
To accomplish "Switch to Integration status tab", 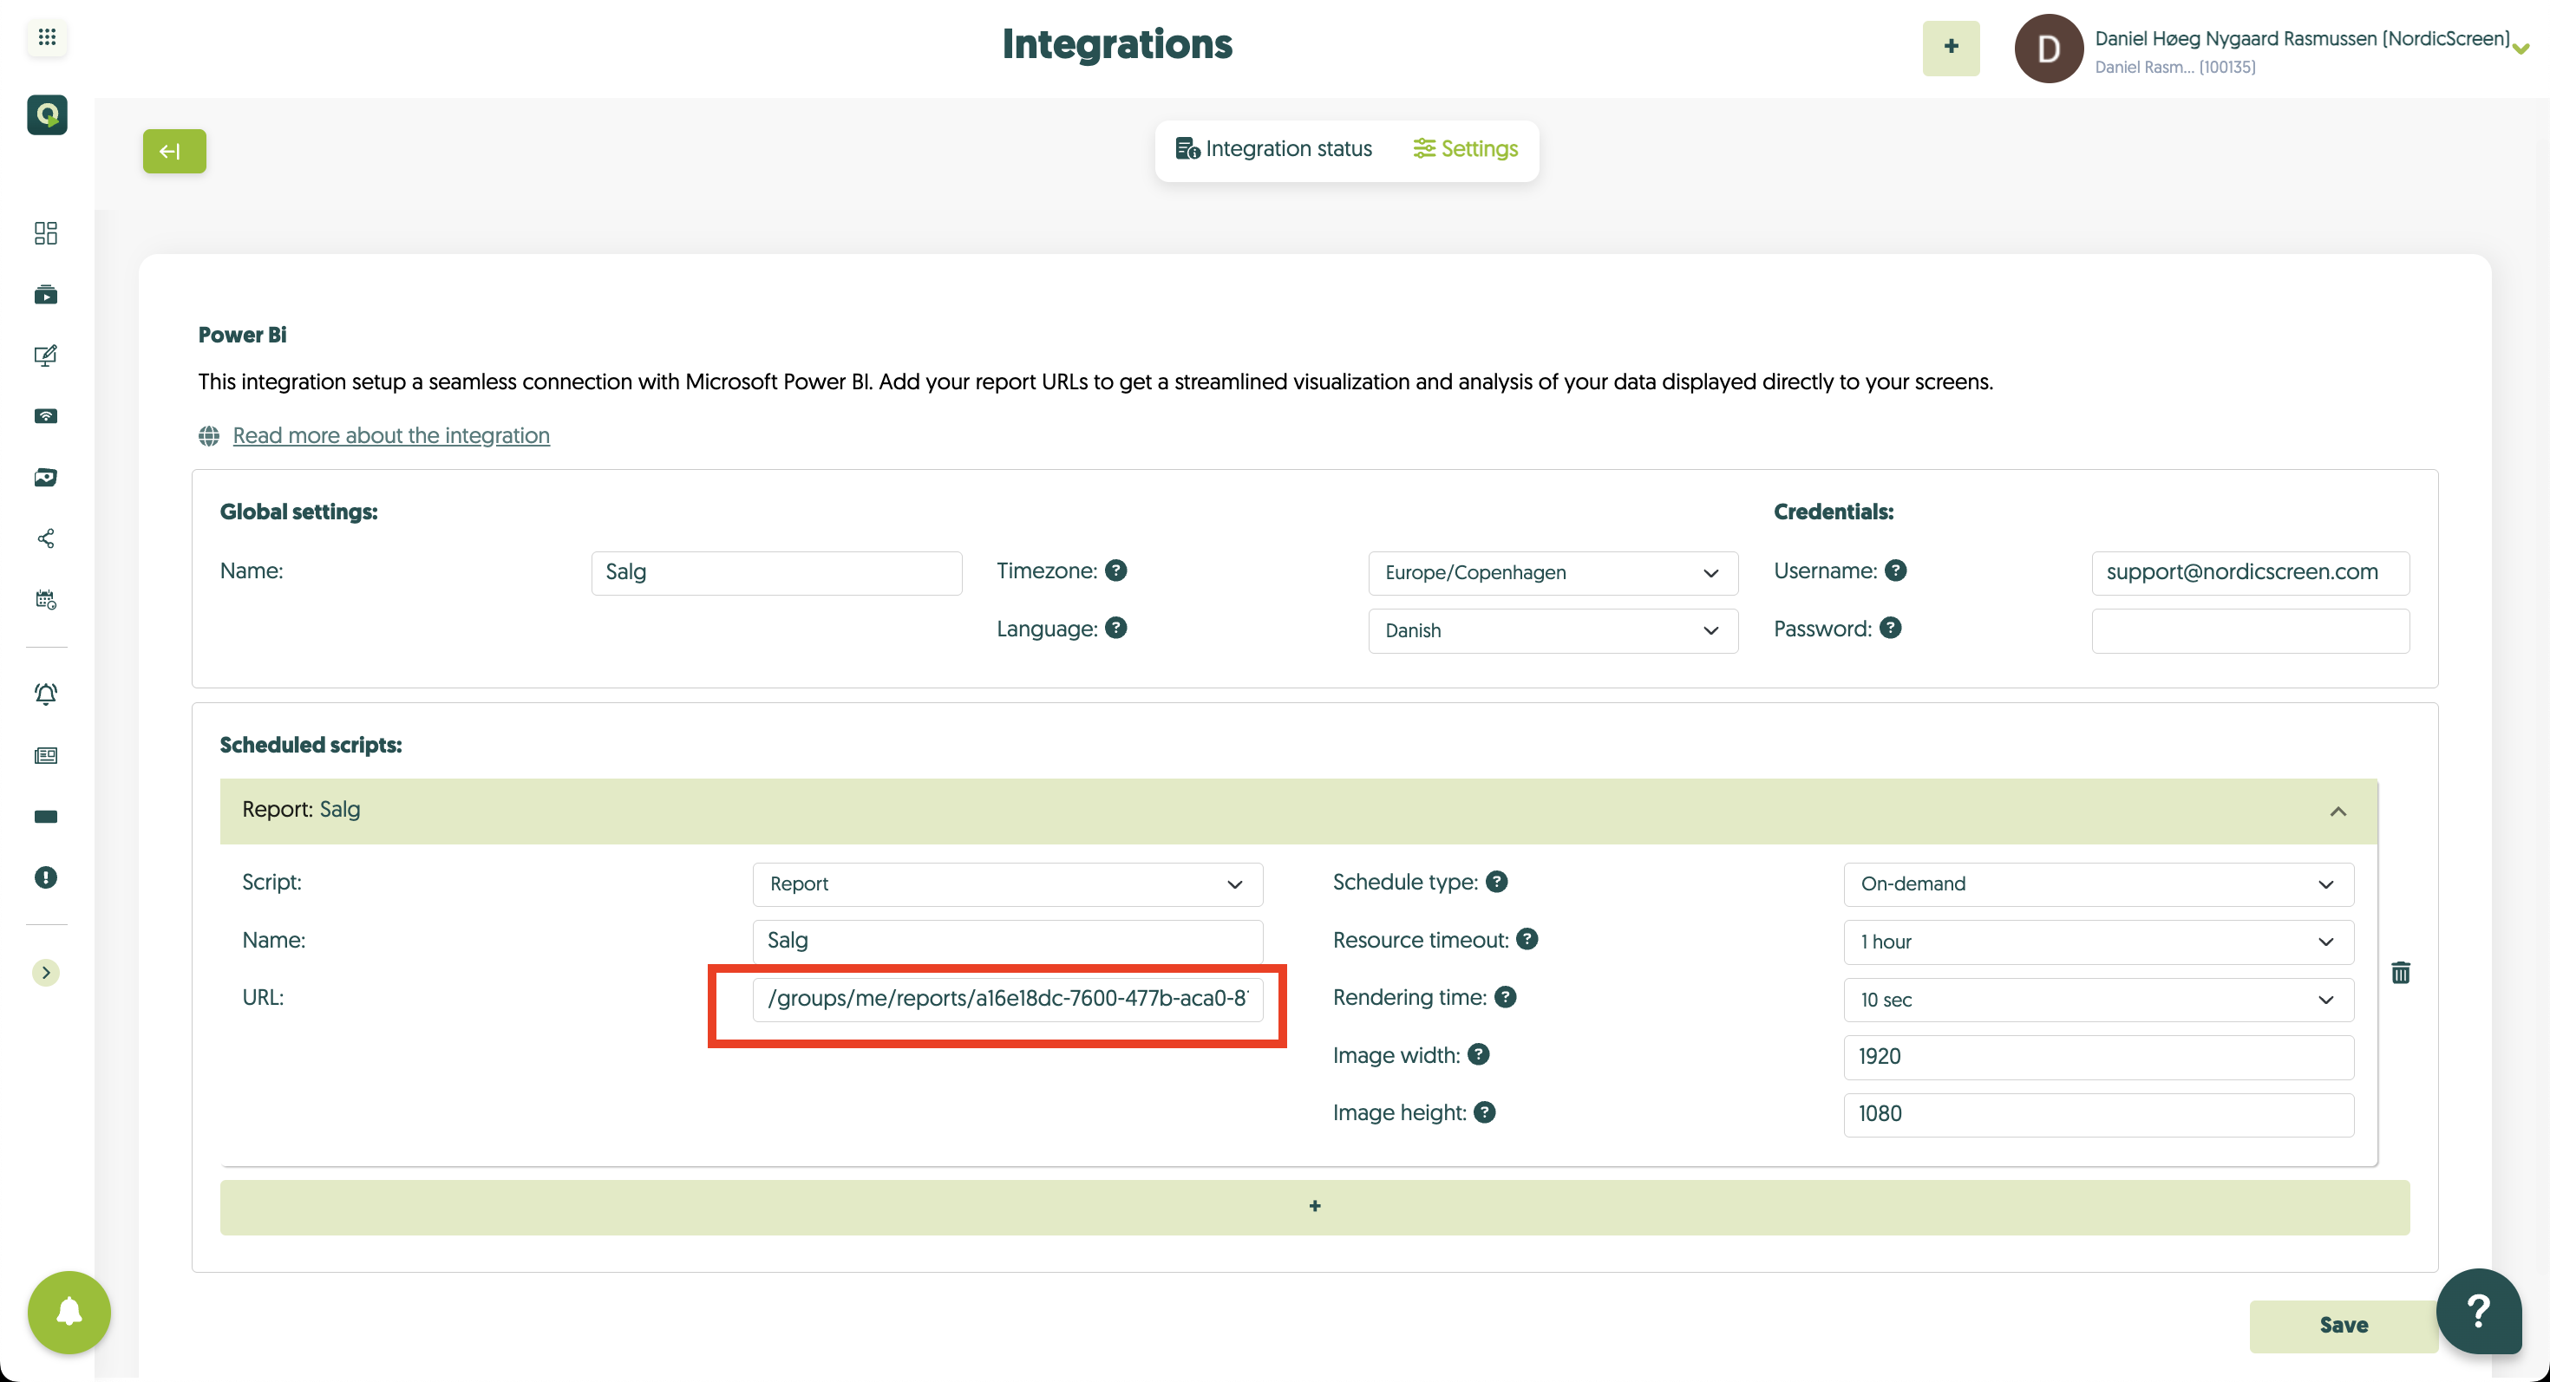I will click(x=1273, y=148).
